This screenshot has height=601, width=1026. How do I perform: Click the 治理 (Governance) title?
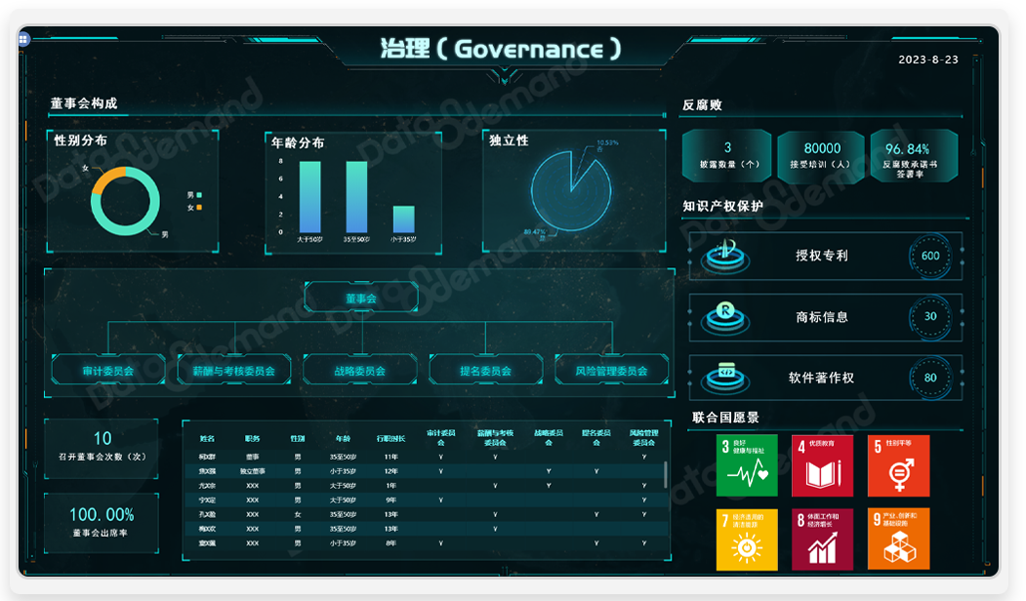[501, 49]
